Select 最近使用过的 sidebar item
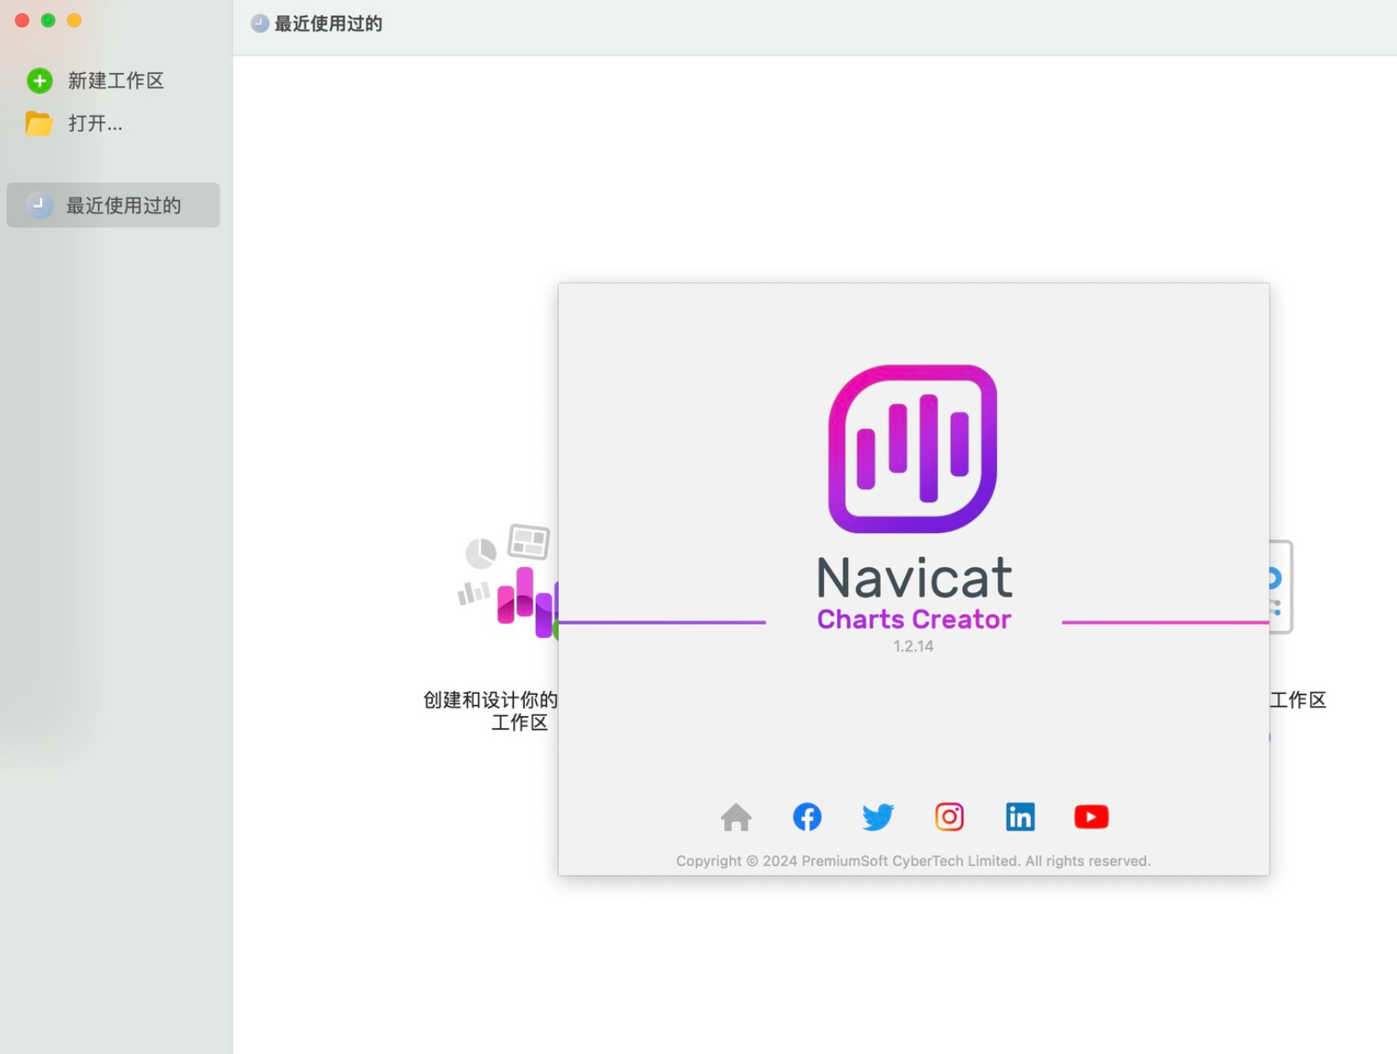The image size is (1397, 1054). click(113, 205)
